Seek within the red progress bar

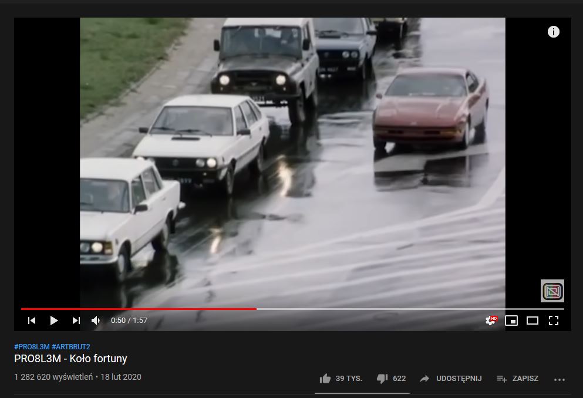(139, 309)
